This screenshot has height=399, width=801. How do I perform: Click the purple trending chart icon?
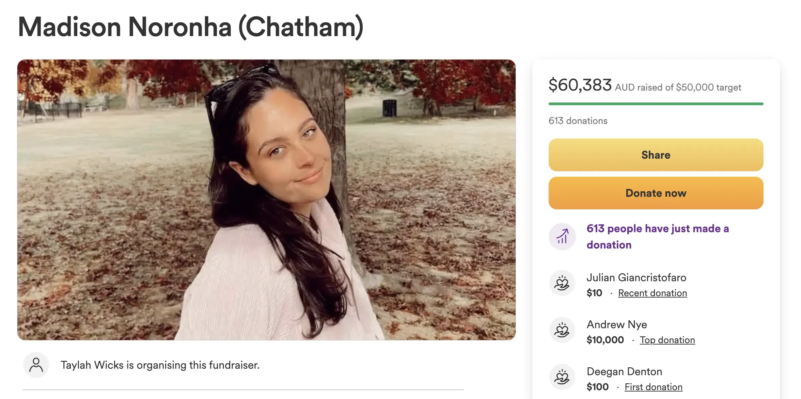point(562,236)
